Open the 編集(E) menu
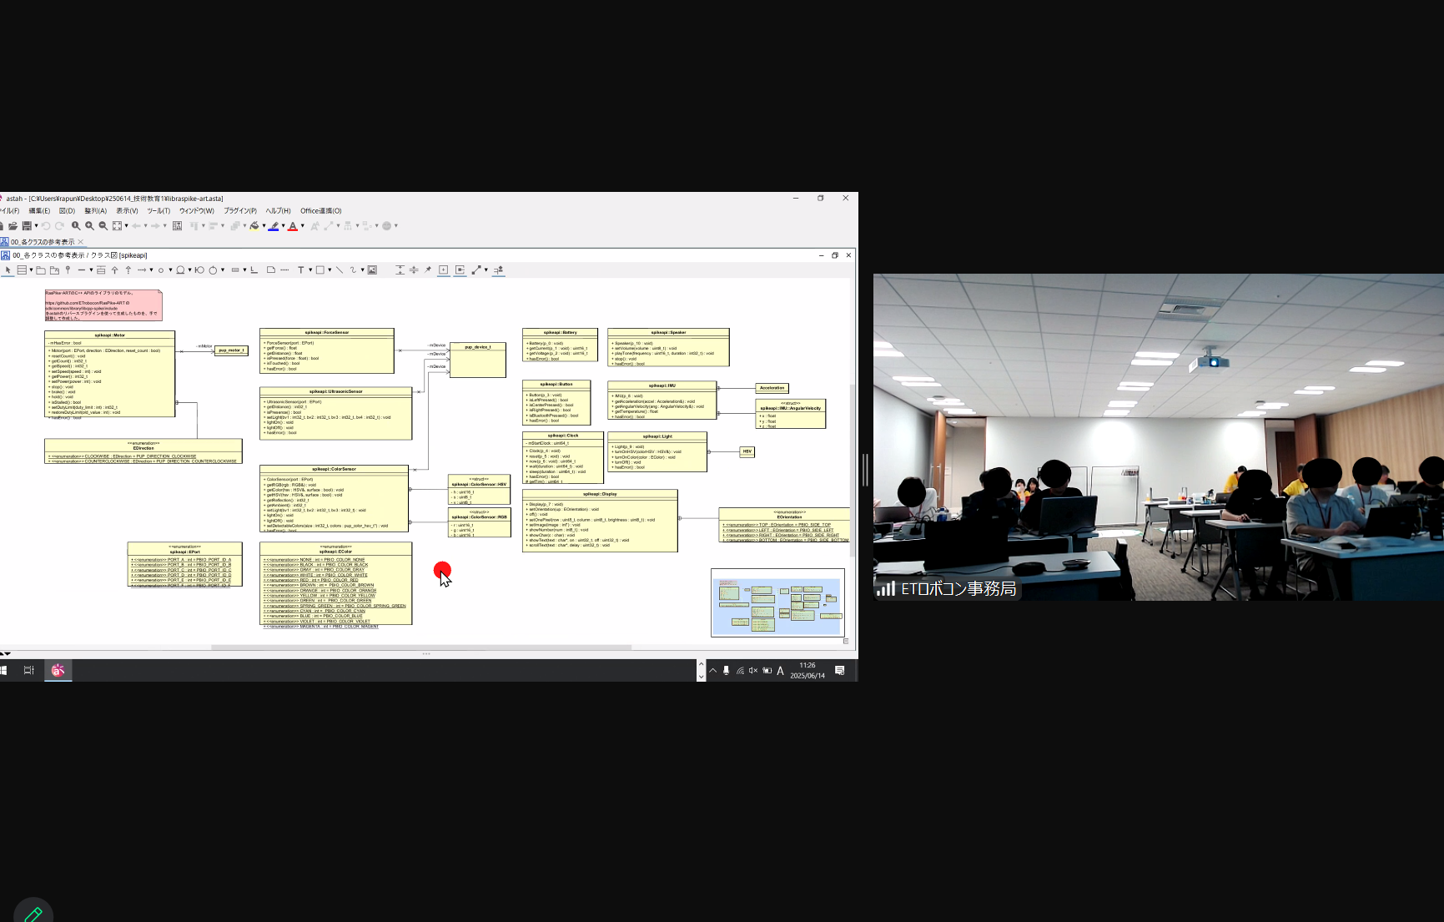 click(x=39, y=211)
